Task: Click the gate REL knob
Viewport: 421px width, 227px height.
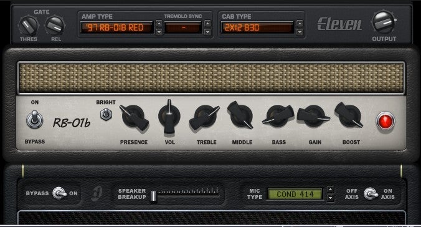Action: pos(55,26)
